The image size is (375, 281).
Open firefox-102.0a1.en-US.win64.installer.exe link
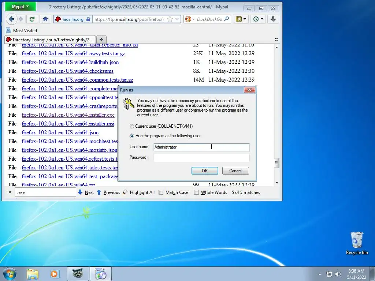coord(68,115)
